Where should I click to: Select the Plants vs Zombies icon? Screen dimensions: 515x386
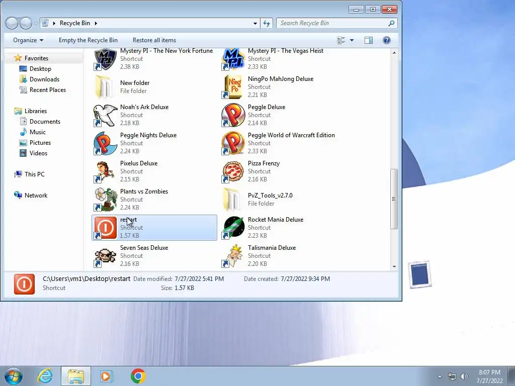coord(105,200)
